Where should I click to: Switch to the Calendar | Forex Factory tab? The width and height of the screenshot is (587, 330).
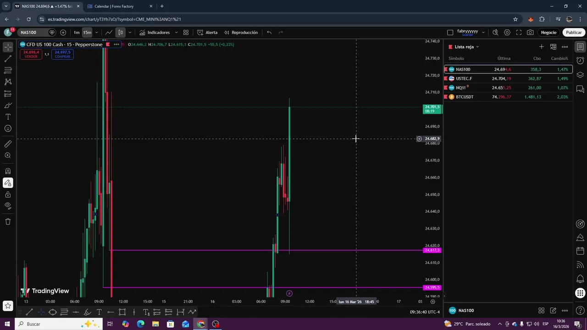pyautogui.click(x=120, y=6)
